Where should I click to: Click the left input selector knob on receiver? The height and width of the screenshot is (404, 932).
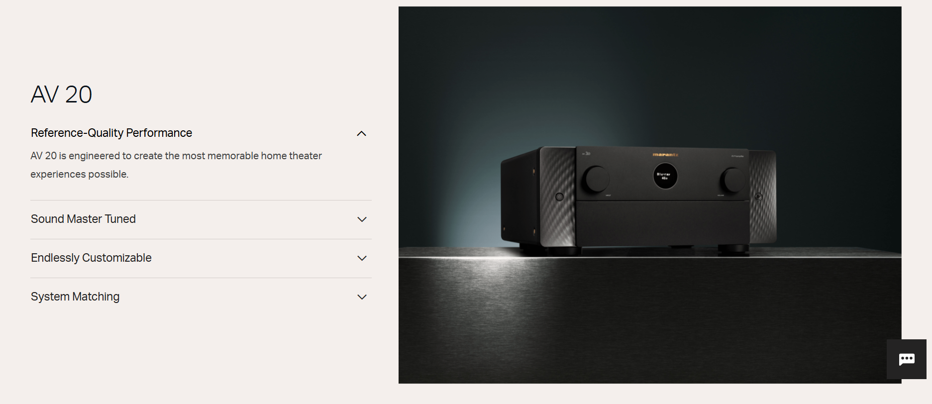(596, 180)
